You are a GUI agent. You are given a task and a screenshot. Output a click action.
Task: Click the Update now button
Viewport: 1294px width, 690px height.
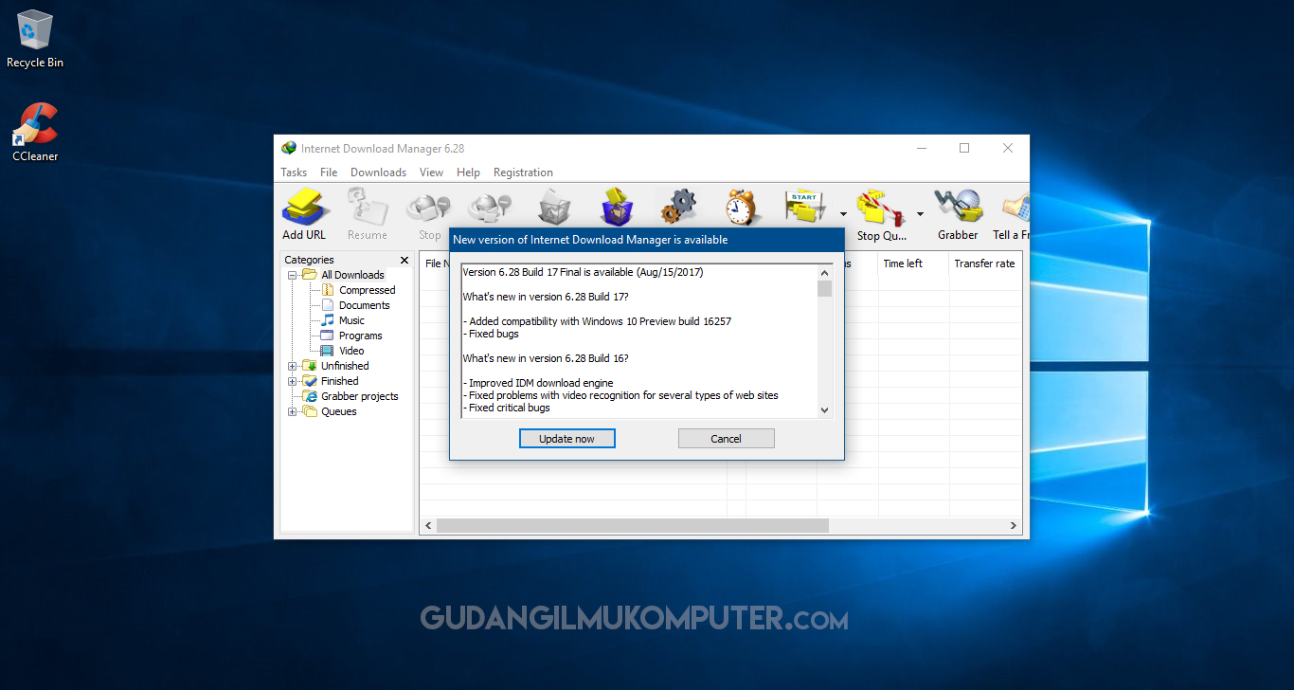pyautogui.click(x=567, y=439)
